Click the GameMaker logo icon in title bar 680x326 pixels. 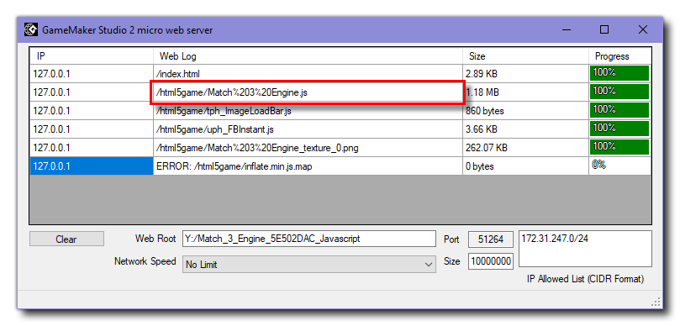[31, 30]
